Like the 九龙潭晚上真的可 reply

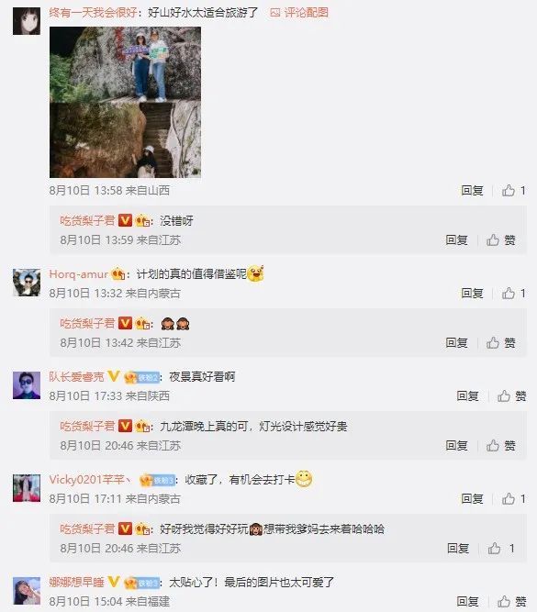point(501,445)
